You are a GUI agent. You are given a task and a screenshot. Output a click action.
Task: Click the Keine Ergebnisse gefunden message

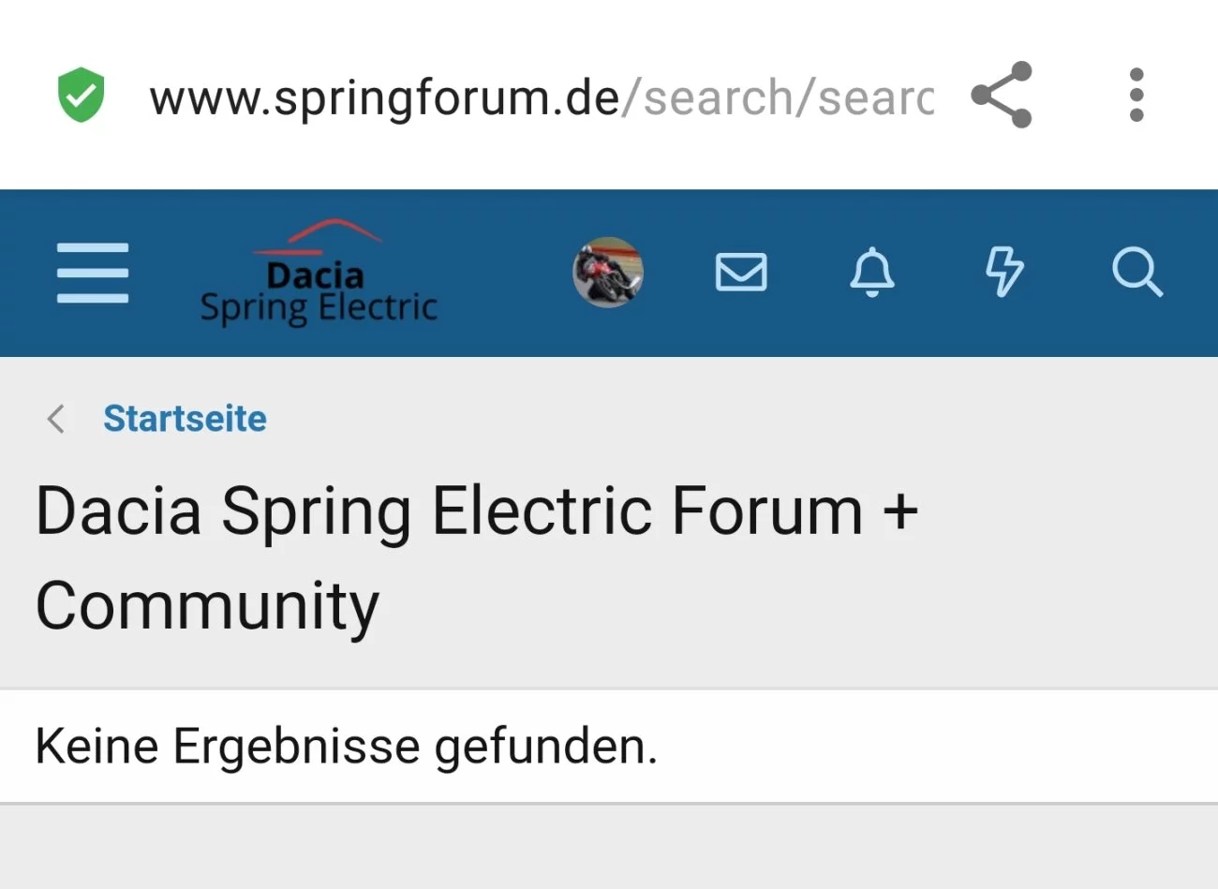347,747
